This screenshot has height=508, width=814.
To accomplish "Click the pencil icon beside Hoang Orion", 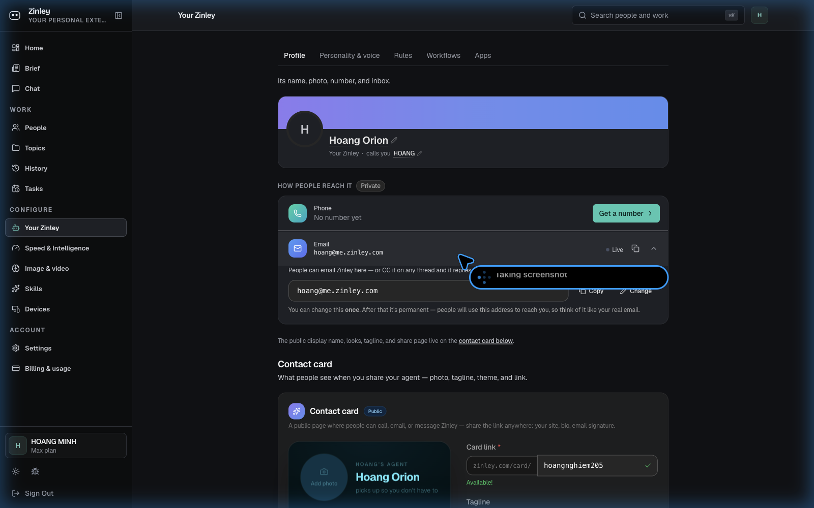I will tap(394, 140).
